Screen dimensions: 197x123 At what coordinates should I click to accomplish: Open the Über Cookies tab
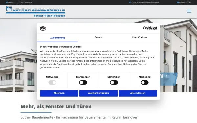pyautogui.click(x=140, y=37)
